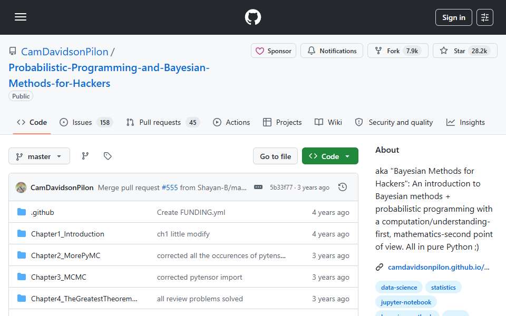Image resolution: width=506 pixels, height=316 pixels.
Task: Click the Pull requests count 45 badge
Action: click(193, 123)
